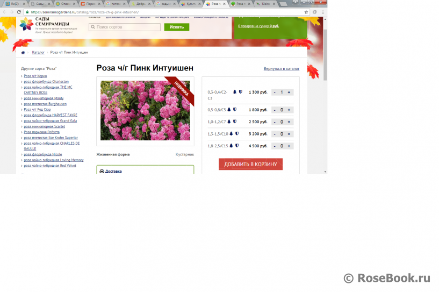Screen dimensions: 439x292
Task: Click tree icon in the 1,3-1,5/C10 row
Action: pos(231,134)
